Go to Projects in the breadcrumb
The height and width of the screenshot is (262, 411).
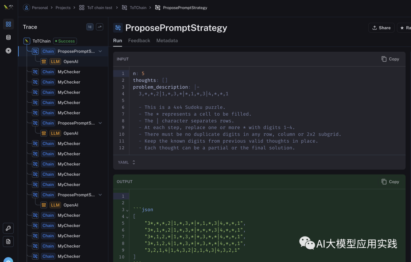(63, 8)
